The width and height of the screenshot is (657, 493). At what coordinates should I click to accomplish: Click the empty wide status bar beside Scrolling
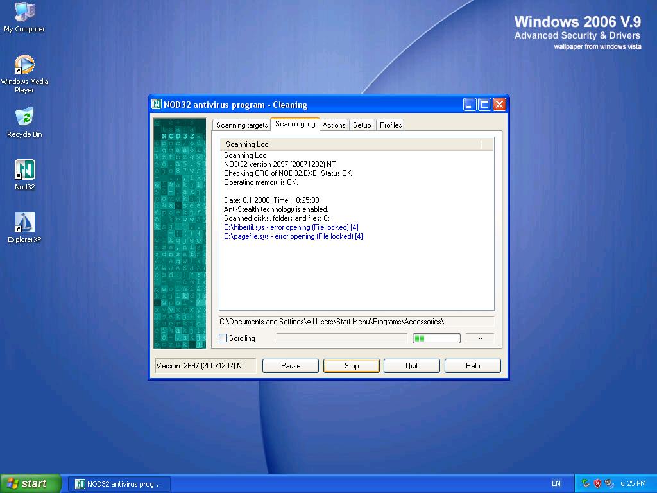pyautogui.click(x=342, y=338)
